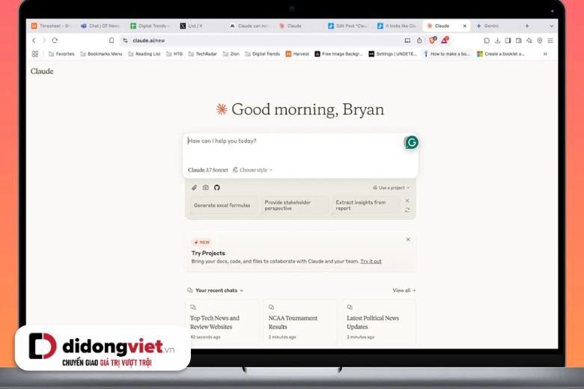
Task: Dismiss the suggested prompts row
Action: [x=407, y=200]
